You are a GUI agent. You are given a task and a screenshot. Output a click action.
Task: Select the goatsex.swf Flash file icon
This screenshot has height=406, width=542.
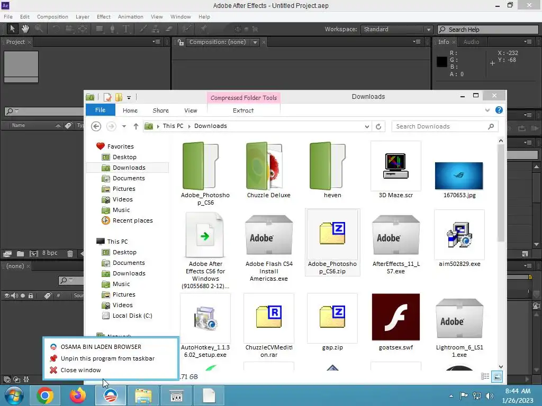coord(396,317)
